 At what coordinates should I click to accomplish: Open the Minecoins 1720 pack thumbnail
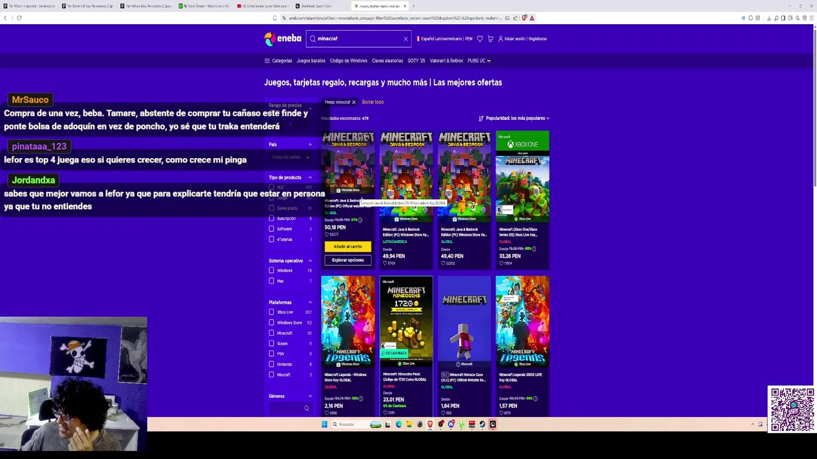[407, 322]
